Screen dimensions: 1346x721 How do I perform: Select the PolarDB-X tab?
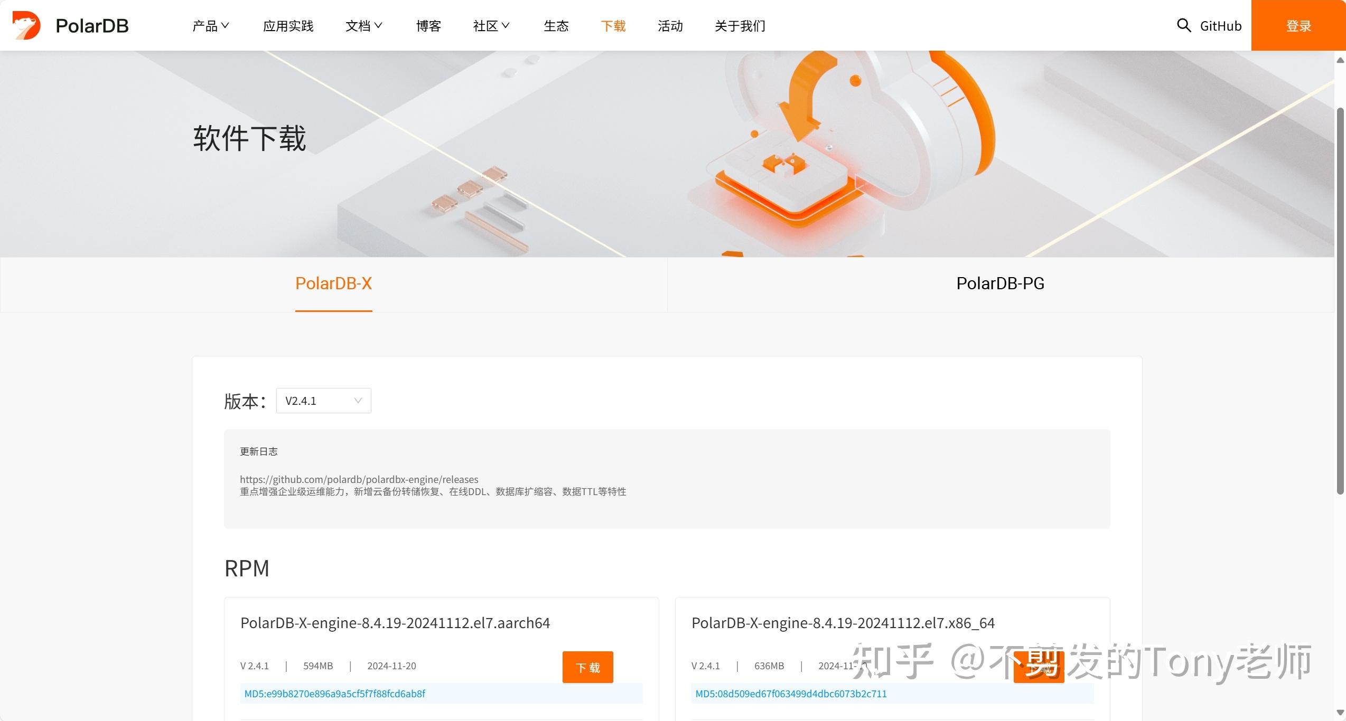coord(333,283)
